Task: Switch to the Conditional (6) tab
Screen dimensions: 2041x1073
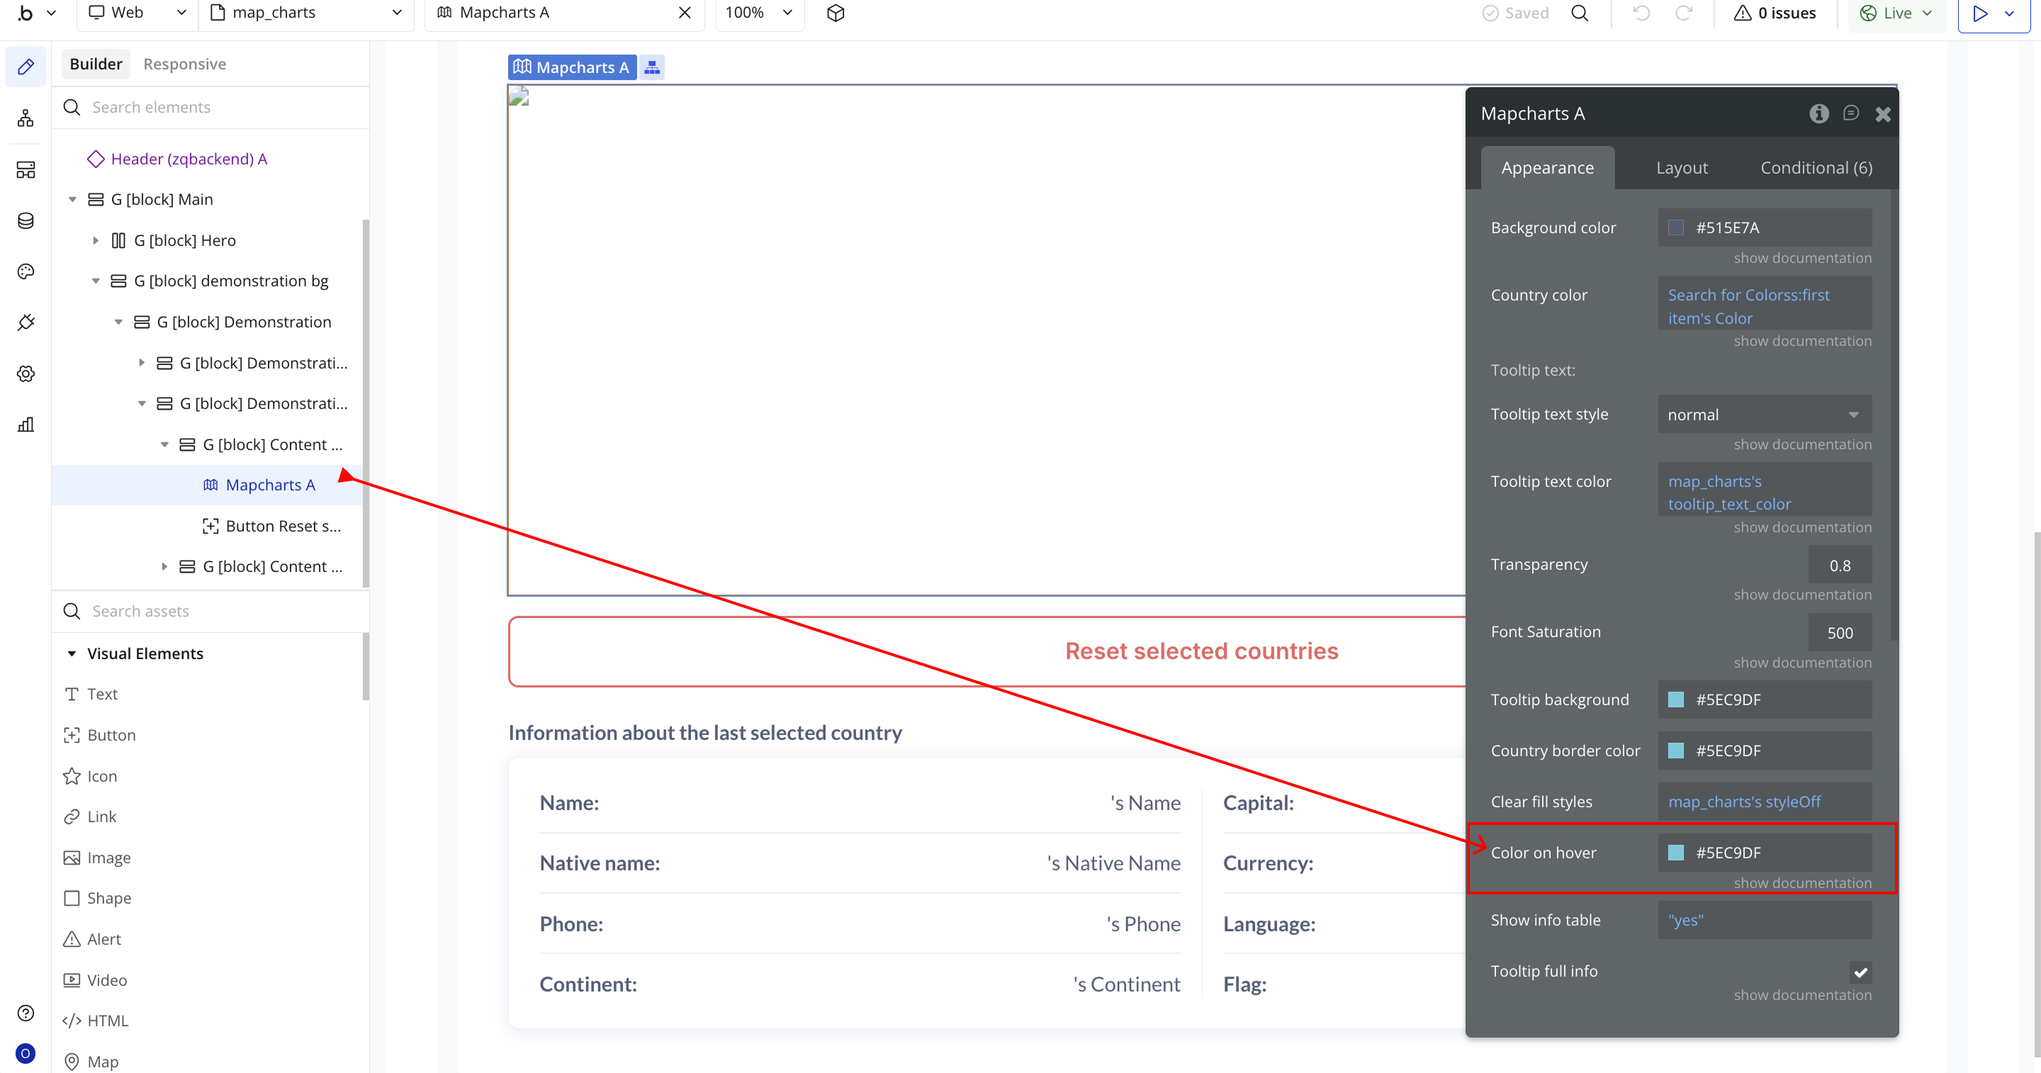Action: pos(1815,167)
